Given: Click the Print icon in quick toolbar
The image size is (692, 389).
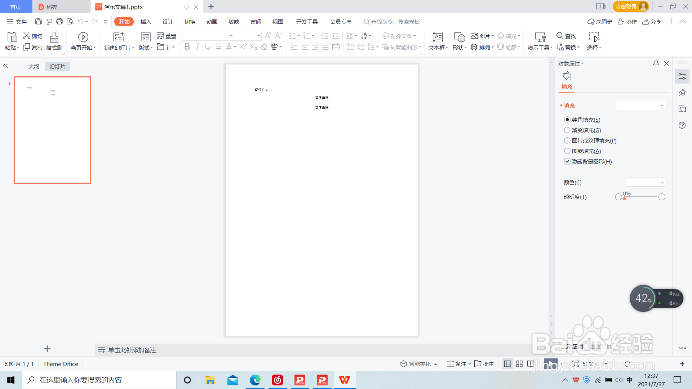Looking at the screenshot, I should click(59, 22).
